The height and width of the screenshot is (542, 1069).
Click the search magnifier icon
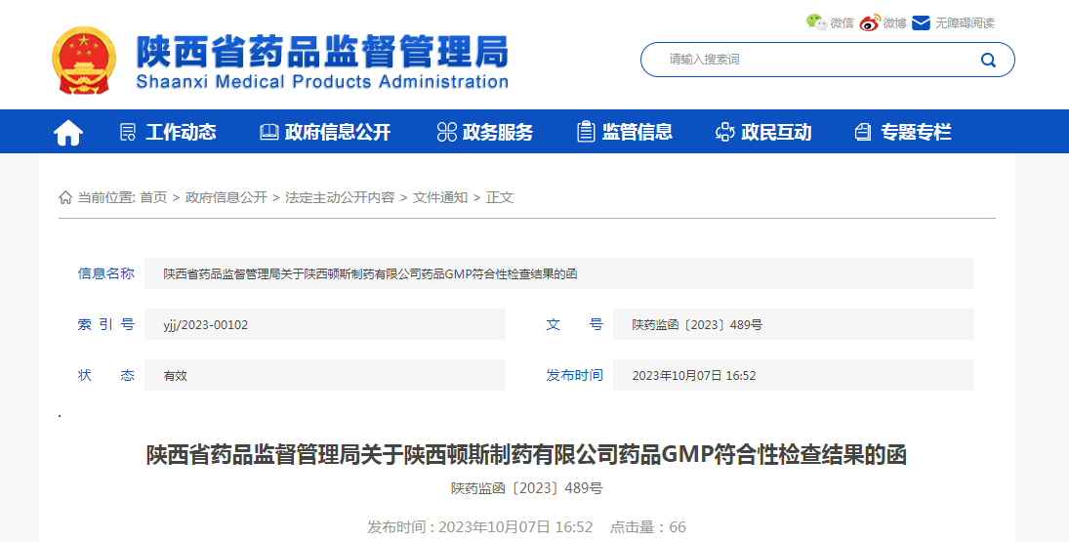(x=988, y=60)
